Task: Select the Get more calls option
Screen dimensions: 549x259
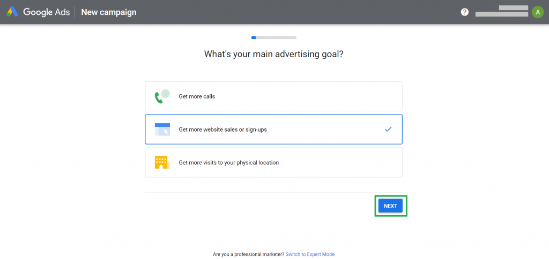Action: click(x=273, y=96)
